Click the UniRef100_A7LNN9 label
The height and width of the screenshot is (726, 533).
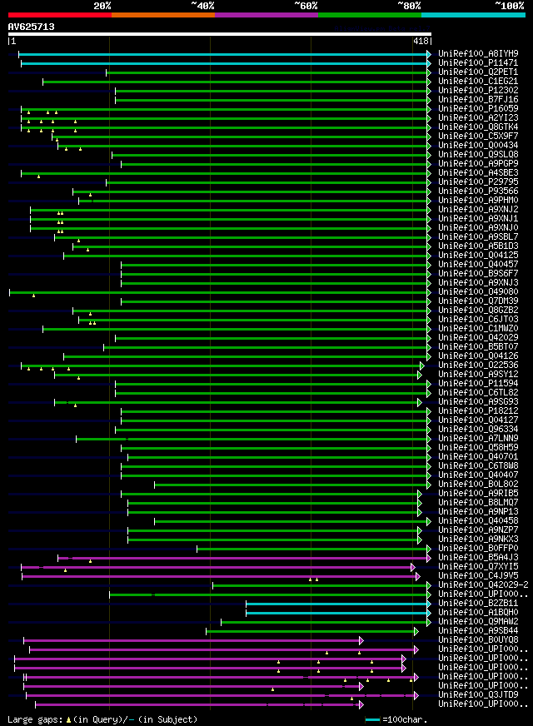[x=478, y=439]
